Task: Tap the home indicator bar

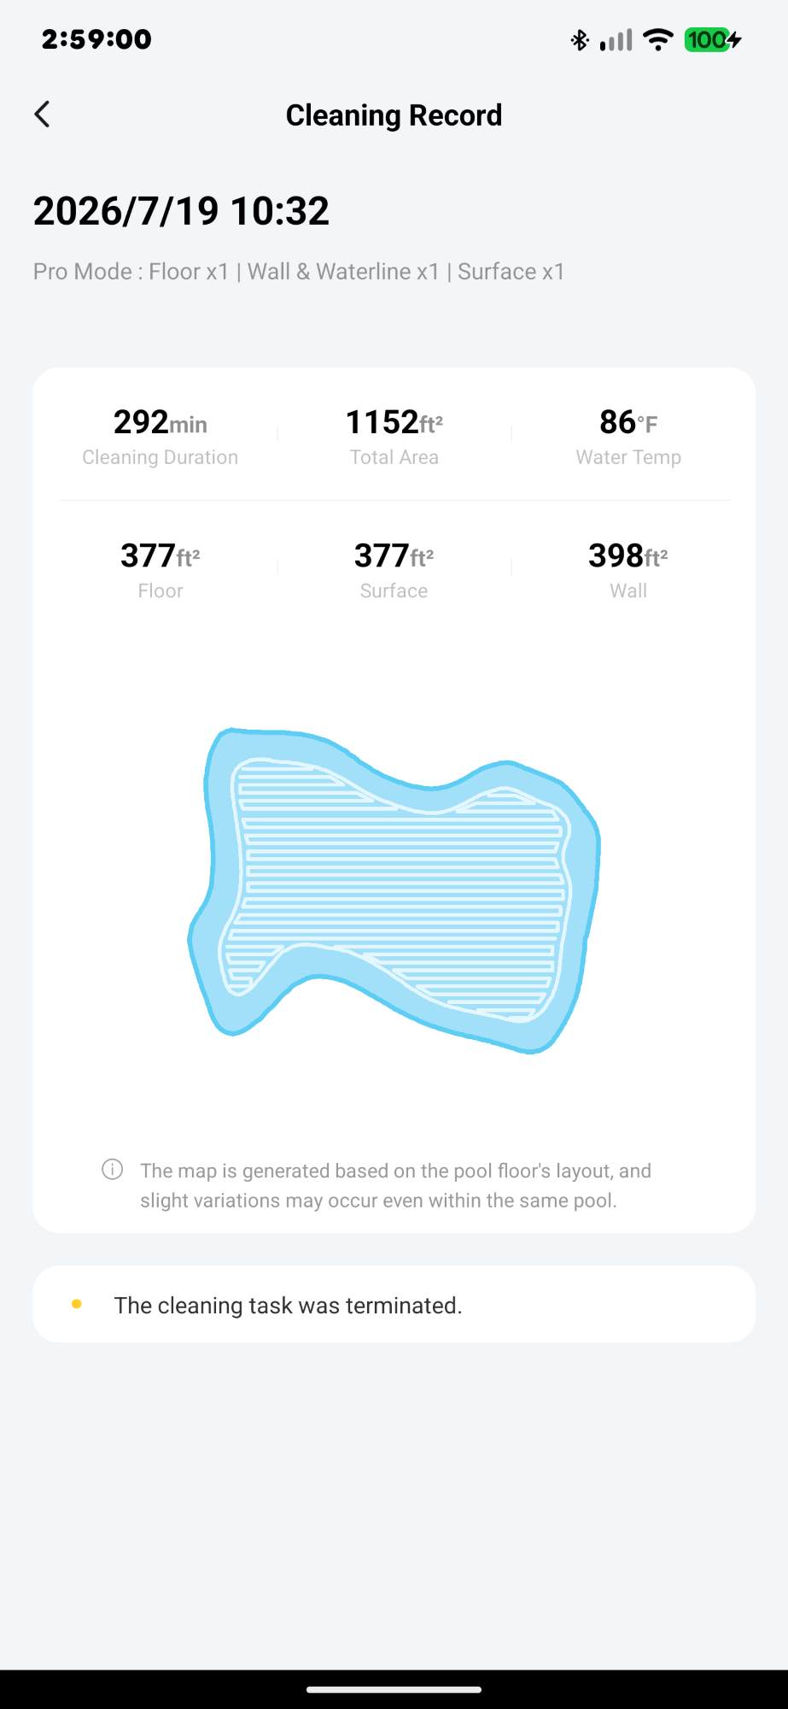Action: 394,1688
